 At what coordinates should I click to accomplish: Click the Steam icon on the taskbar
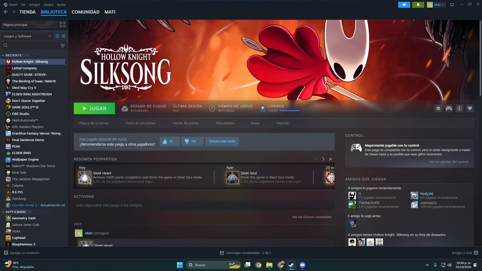(291, 265)
